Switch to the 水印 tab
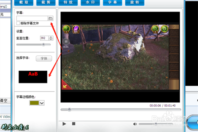 [x=90, y=3]
